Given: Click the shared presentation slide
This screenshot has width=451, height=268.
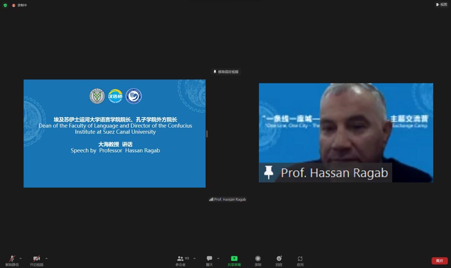Looking at the screenshot, I should tap(114, 133).
